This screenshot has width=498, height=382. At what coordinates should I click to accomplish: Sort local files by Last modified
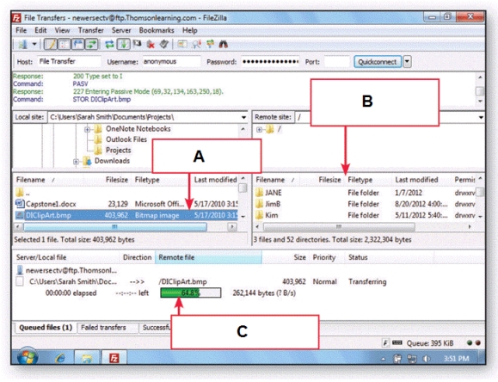tap(215, 180)
